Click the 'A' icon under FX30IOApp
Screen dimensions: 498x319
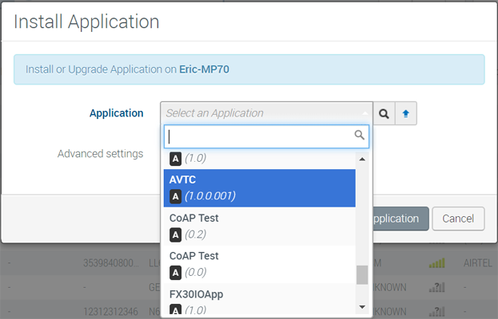[175, 309]
